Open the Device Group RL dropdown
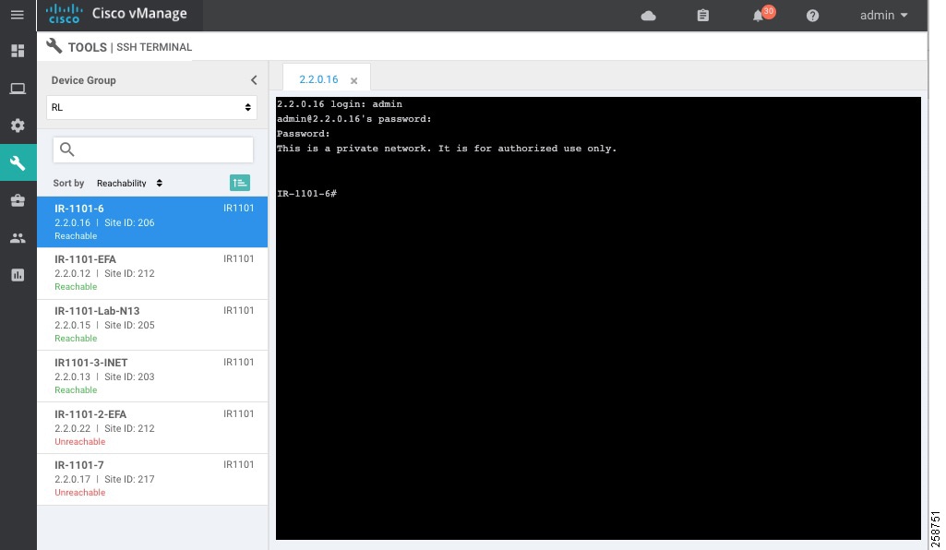 [151, 107]
